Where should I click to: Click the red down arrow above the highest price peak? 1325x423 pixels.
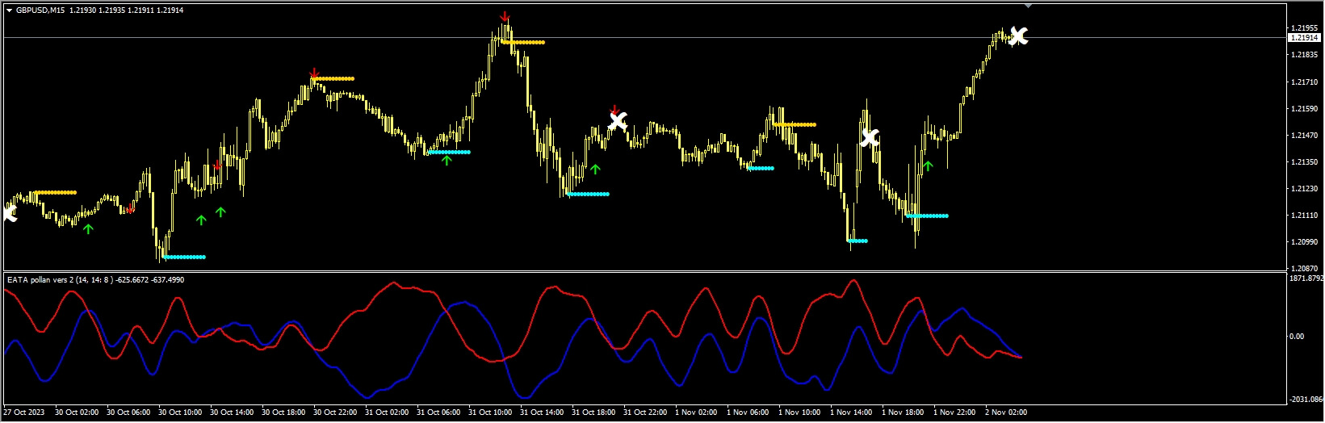point(505,16)
